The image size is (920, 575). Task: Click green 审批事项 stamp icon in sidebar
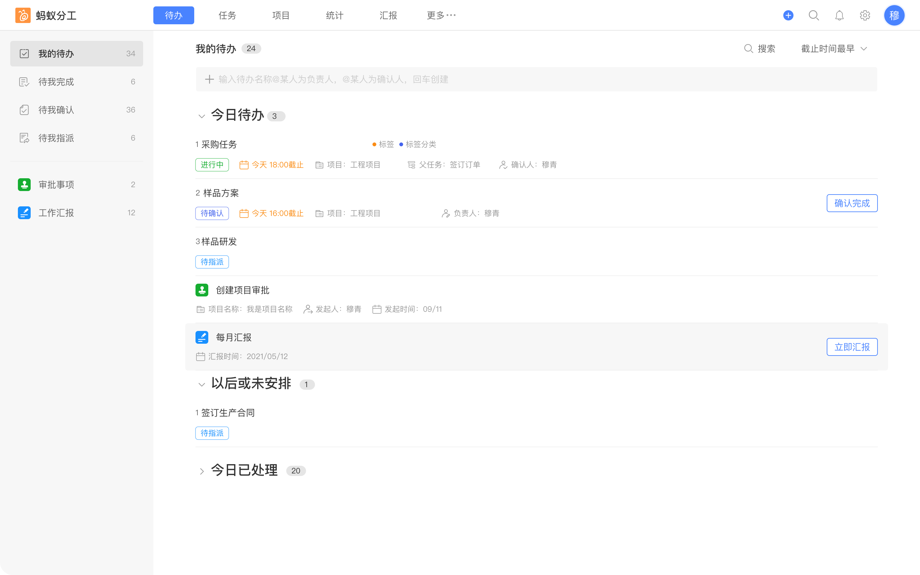[x=24, y=184]
